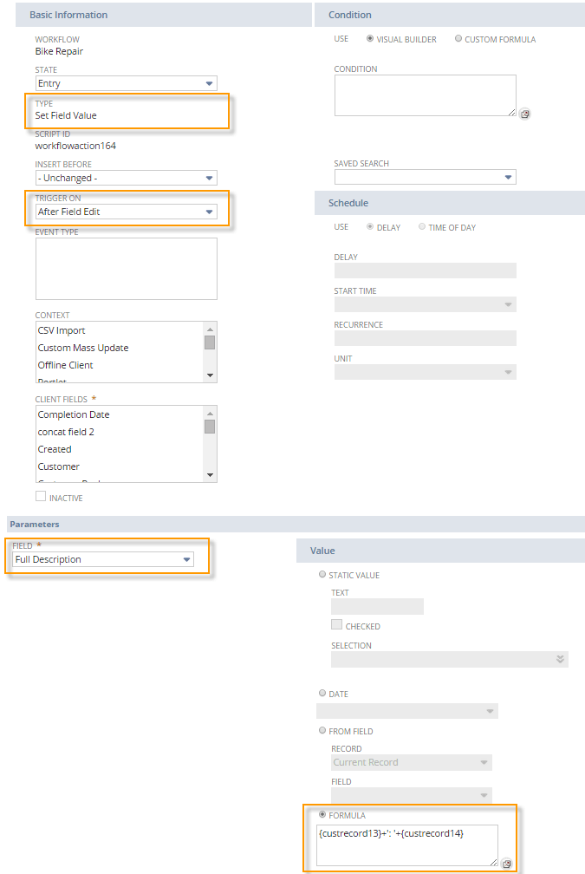The image size is (585, 874).
Task: Open the formula assistant icon below Formula text area
Action: [507, 864]
